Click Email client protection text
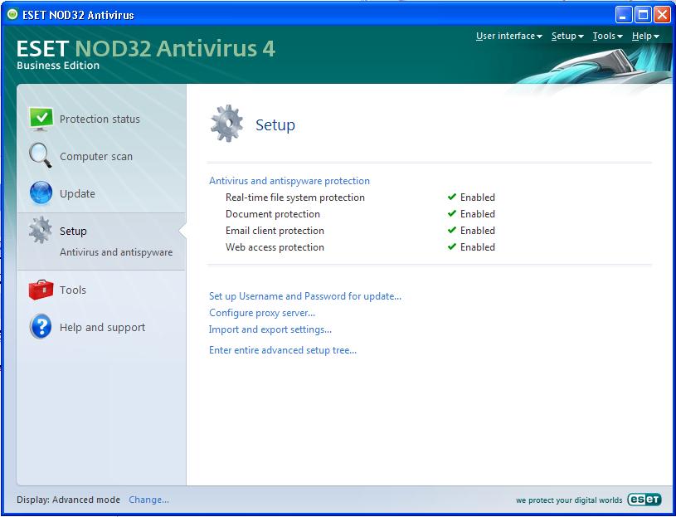 point(275,231)
